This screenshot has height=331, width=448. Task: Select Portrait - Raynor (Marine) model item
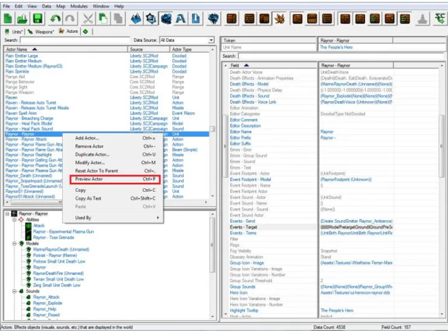point(55,255)
